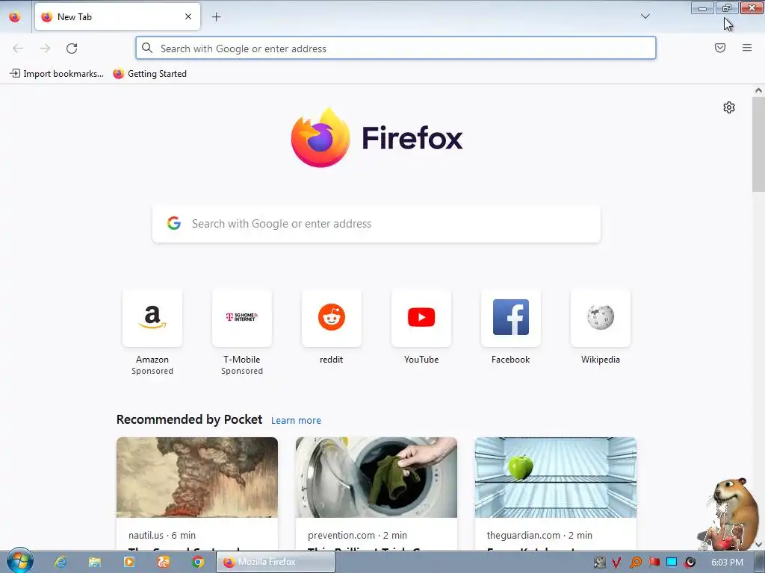Image resolution: width=765 pixels, height=573 pixels.
Task: Open the Save to Pocket icon
Action: coord(720,48)
